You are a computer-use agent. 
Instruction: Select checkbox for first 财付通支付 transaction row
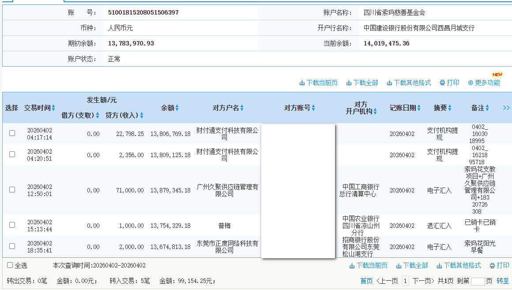[x=12, y=133]
